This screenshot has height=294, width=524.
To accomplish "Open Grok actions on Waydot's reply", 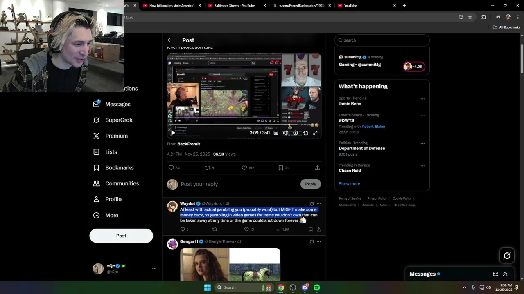I will 312,203.
